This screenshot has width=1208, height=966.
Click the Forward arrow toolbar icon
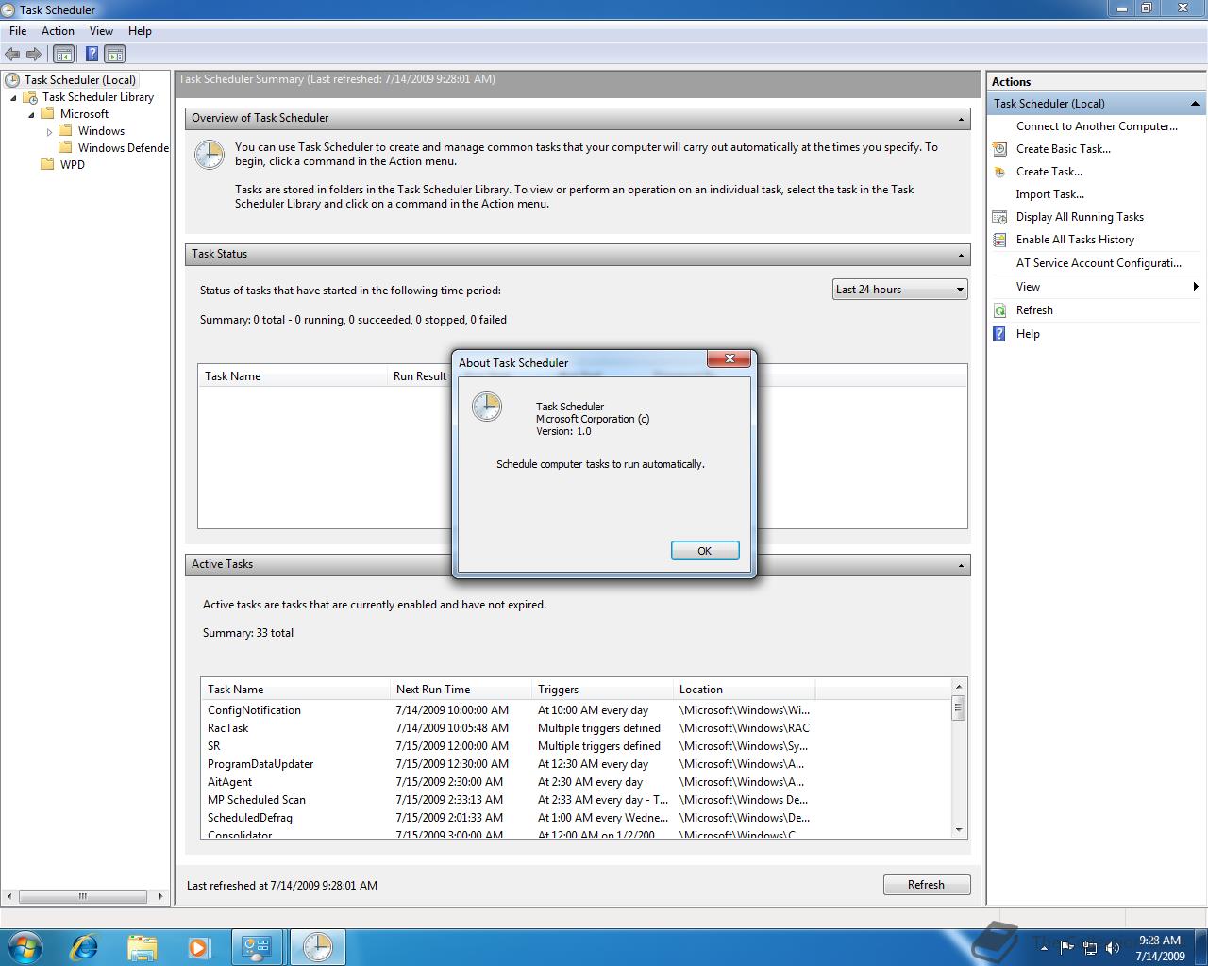coord(34,55)
